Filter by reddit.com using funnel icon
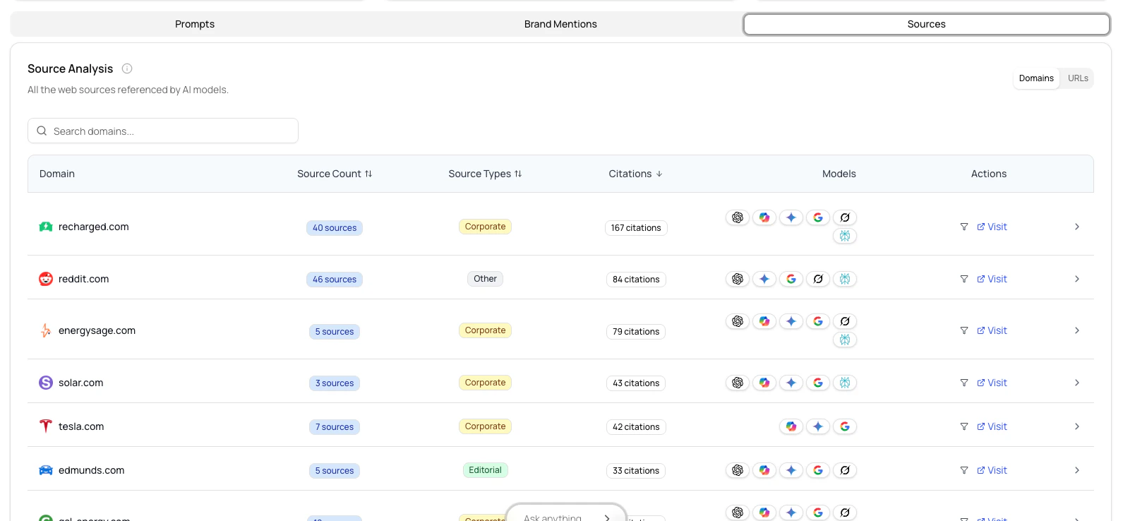 (x=964, y=279)
